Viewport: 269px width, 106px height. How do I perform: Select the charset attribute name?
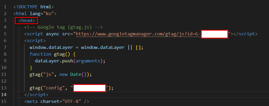(x=50, y=101)
